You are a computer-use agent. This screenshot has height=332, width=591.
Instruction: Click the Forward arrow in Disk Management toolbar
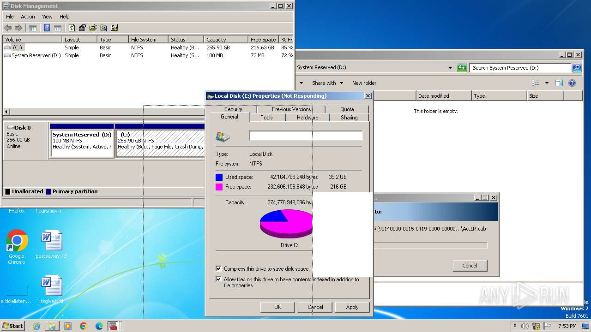point(18,28)
